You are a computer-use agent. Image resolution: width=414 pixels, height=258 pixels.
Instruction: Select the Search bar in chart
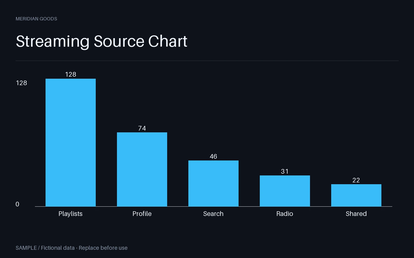pos(213,183)
